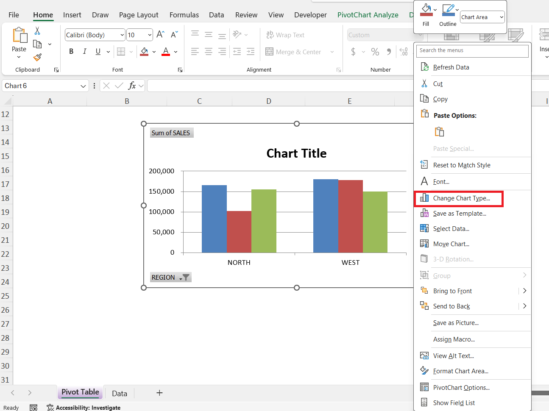Click the Format Painter brush icon

[x=37, y=57]
